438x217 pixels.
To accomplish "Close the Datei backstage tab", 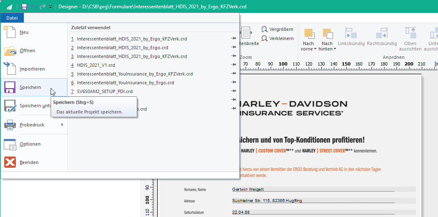I will pyautogui.click(x=12, y=18).
